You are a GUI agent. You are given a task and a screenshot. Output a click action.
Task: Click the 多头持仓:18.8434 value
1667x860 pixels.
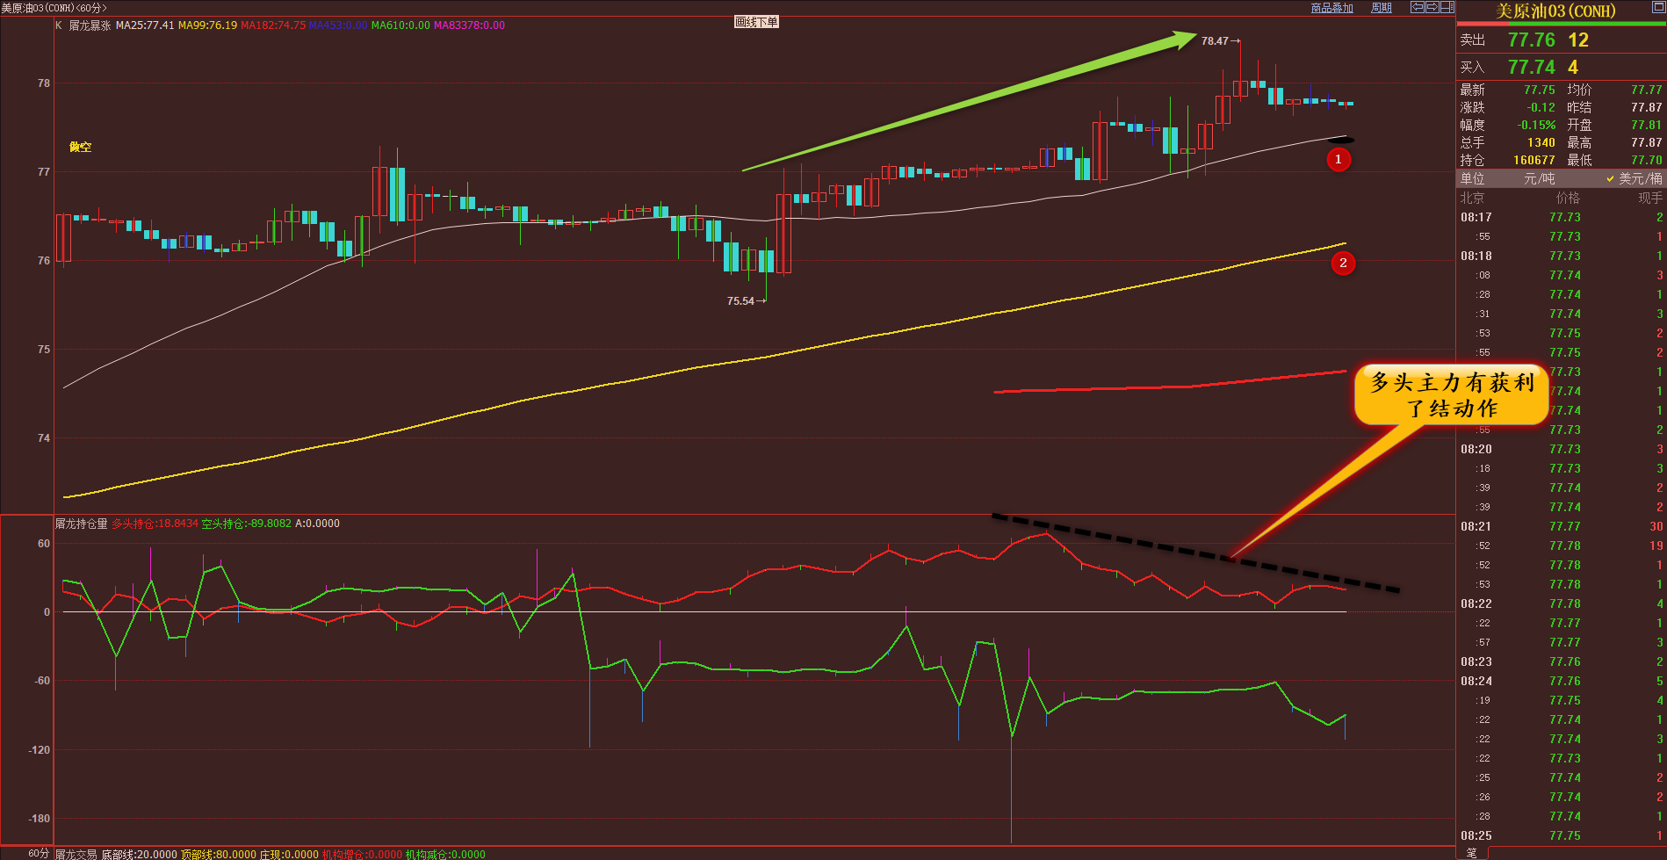point(155,524)
